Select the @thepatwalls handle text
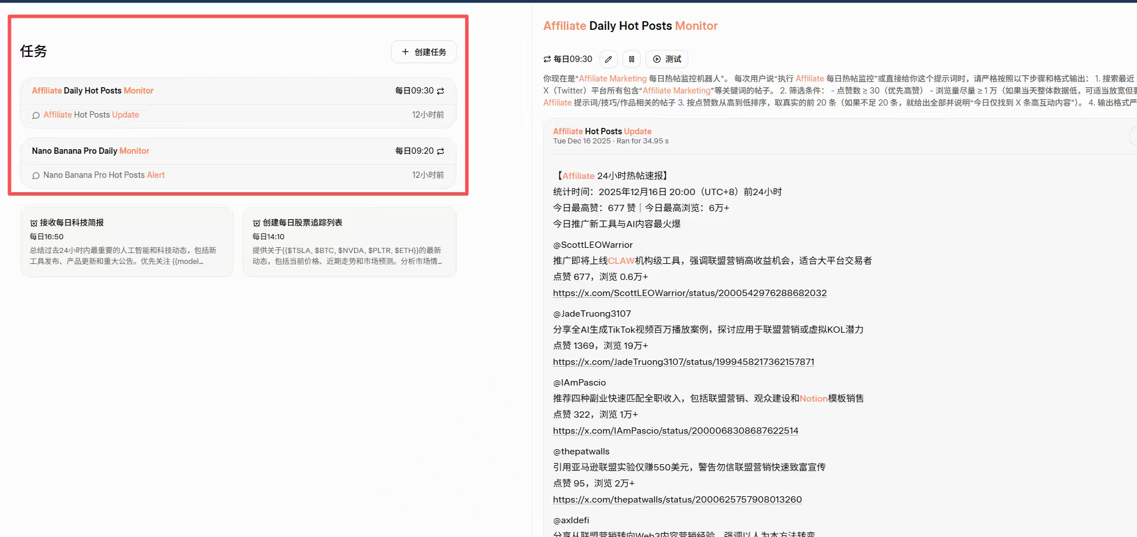The image size is (1137, 537). tap(581, 451)
